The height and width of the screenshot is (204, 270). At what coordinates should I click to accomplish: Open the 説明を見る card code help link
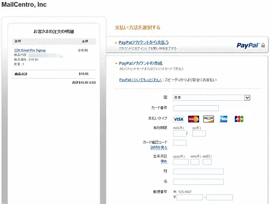159,148
